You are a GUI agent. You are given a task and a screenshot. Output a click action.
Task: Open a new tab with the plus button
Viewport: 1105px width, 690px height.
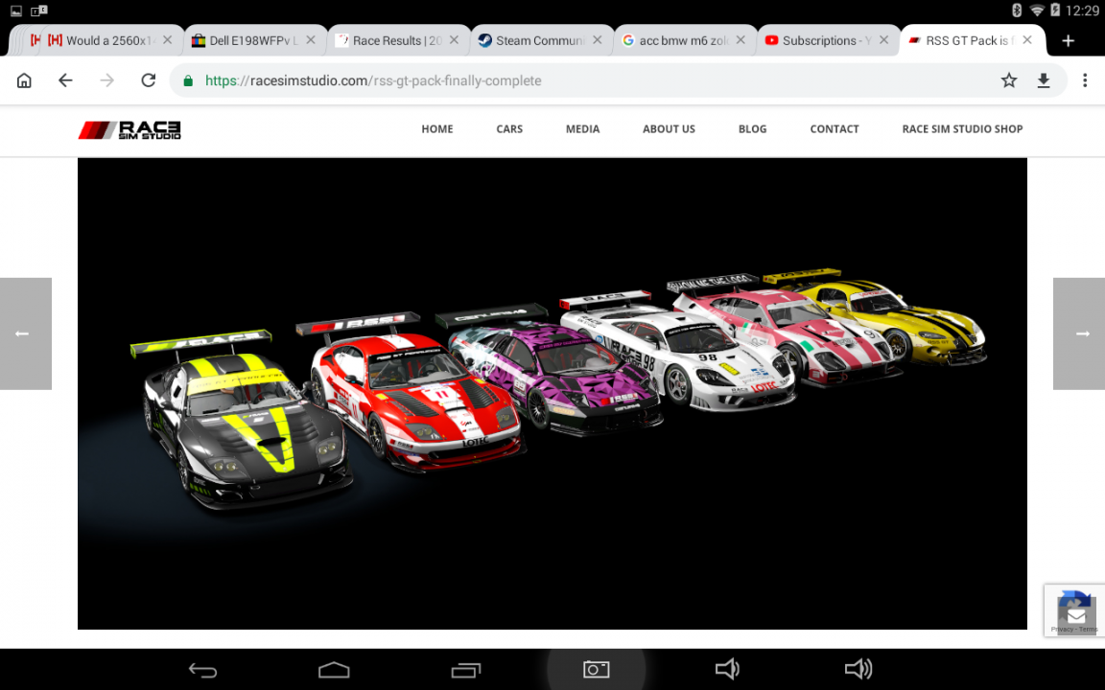pyautogui.click(x=1069, y=40)
